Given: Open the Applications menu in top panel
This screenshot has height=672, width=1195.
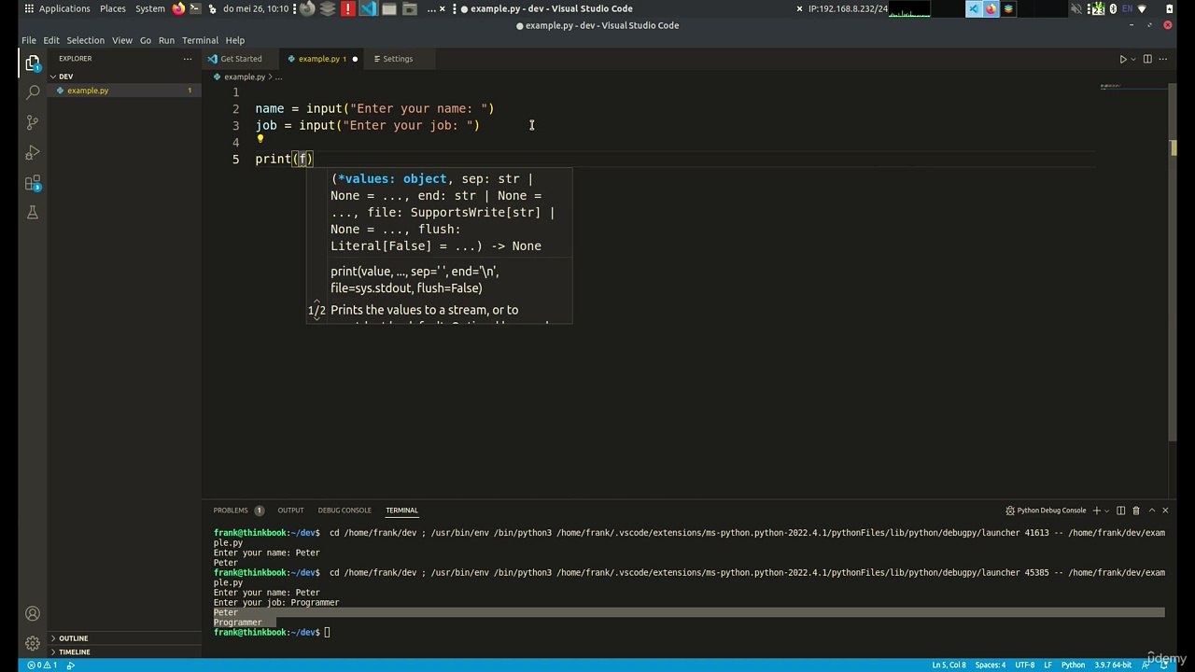Looking at the screenshot, I should [58, 8].
